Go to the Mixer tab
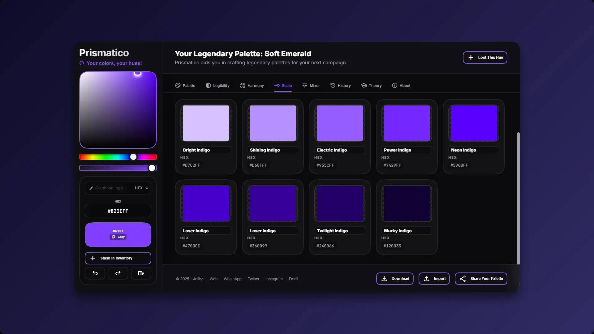This screenshot has height=334, width=594. [x=311, y=85]
